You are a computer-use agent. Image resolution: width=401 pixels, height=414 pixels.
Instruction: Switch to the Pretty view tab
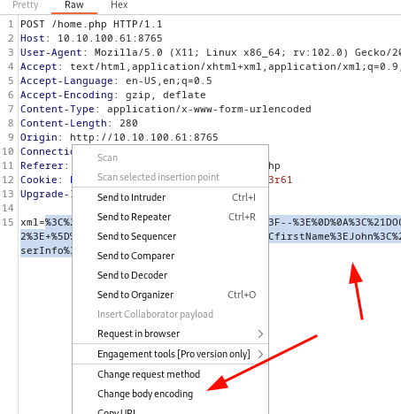(26, 5)
